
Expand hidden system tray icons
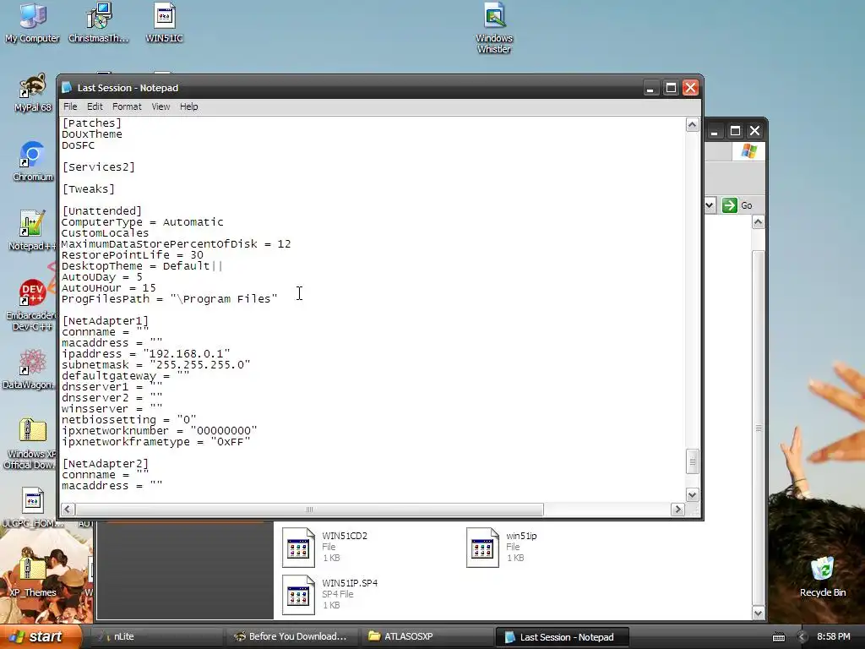coord(802,637)
